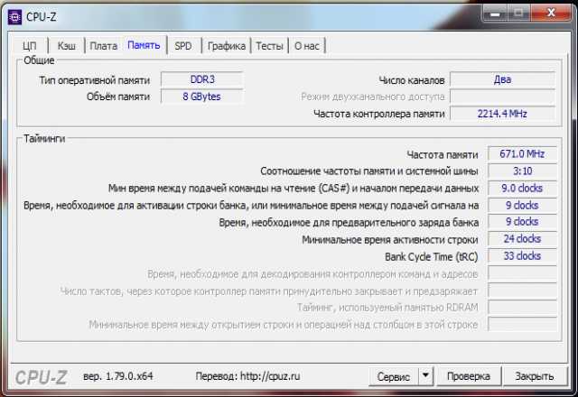Click the 33 clocks tRC value
Screen dimensions: 578x397
tap(522, 256)
